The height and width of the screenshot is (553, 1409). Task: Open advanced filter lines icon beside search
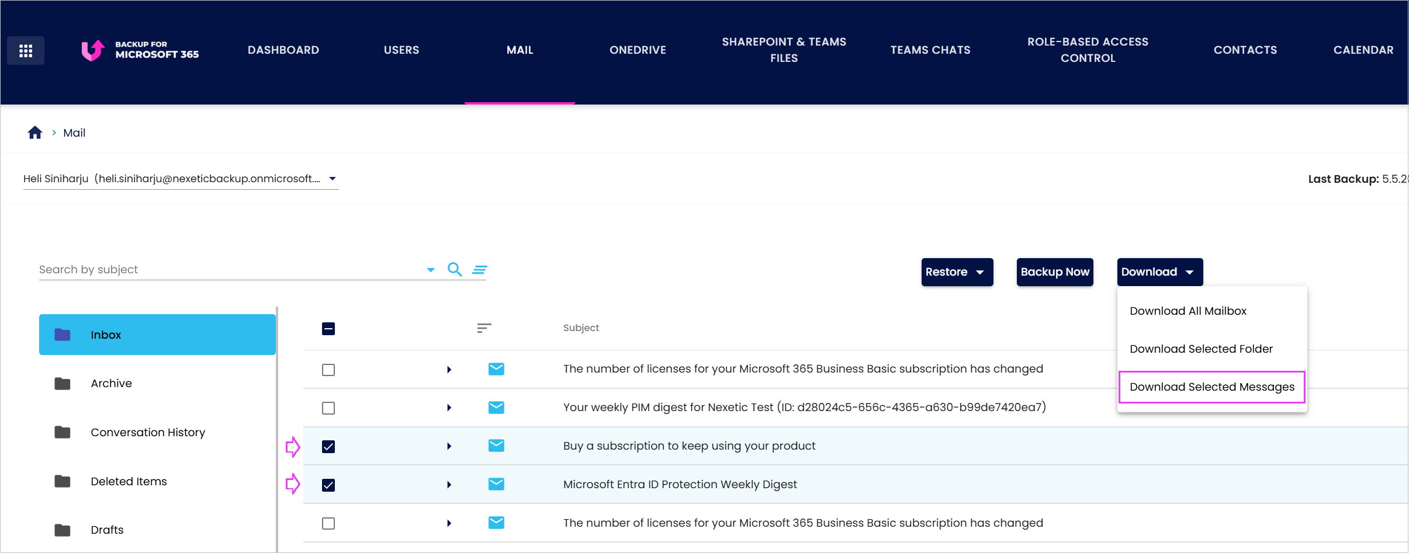tap(480, 269)
